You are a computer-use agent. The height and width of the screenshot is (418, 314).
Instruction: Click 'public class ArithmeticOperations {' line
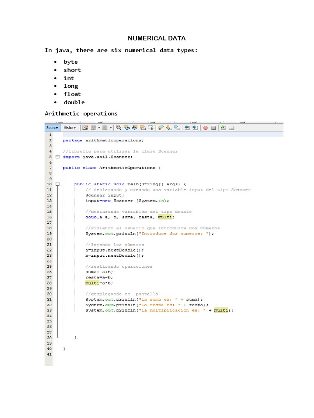coord(112,168)
